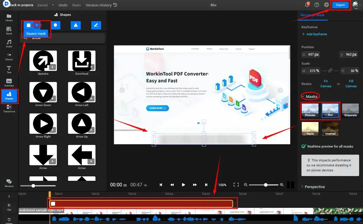Screen dimensions: 363x224
Task: Select the Arrow Down shape
Action: [43, 92]
